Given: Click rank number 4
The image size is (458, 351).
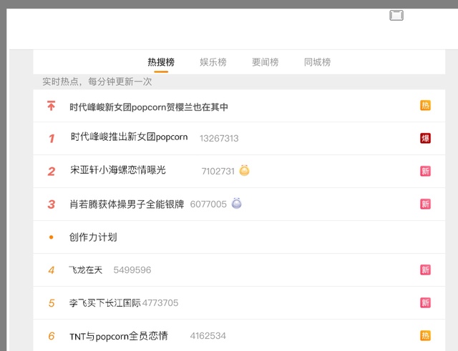Looking at the screenshot, I should pos(52,270).
